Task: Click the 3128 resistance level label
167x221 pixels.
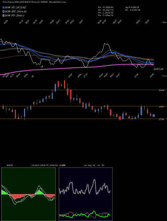Action: [x=161, y=90]
